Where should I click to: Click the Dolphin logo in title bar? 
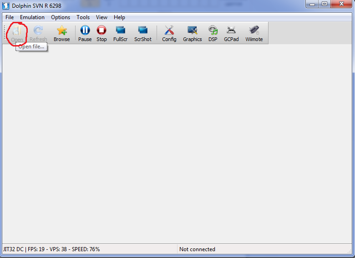click(5, 5)
